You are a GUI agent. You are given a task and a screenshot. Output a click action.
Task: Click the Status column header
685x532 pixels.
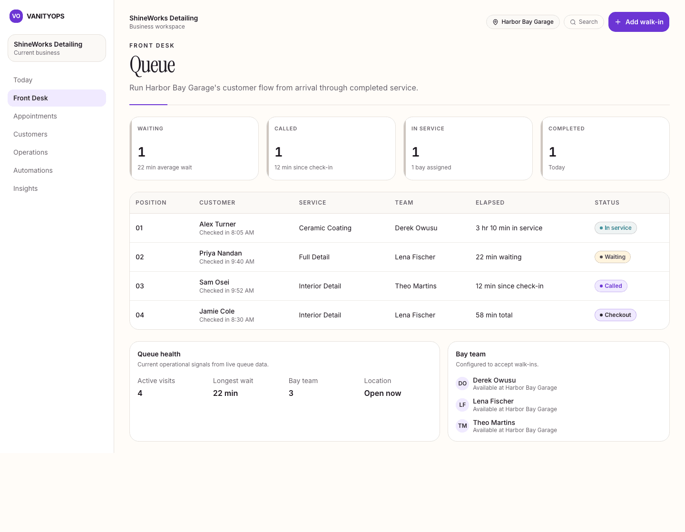[607, 203]
